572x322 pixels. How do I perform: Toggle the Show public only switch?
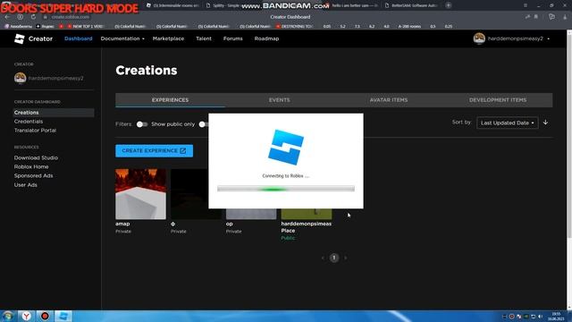click(x=142, y=124)
